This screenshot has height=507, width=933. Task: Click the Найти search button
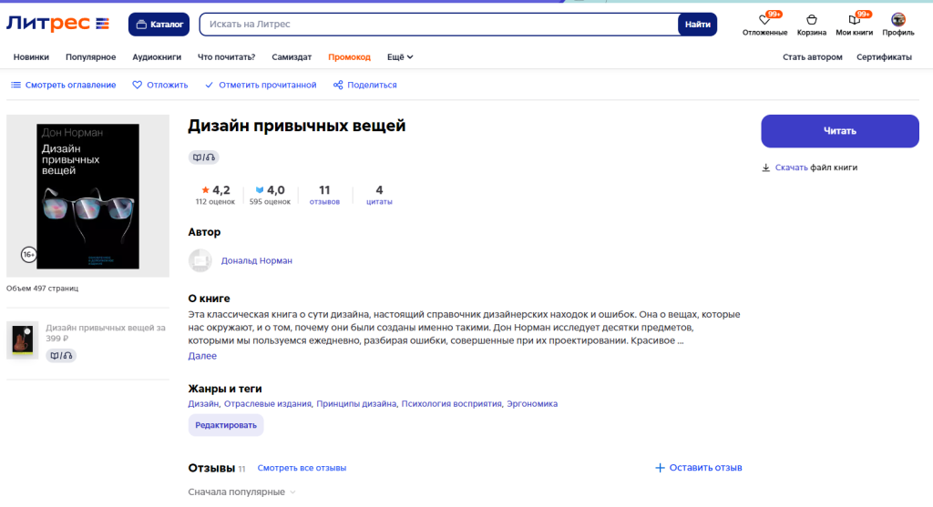point(697,25)
